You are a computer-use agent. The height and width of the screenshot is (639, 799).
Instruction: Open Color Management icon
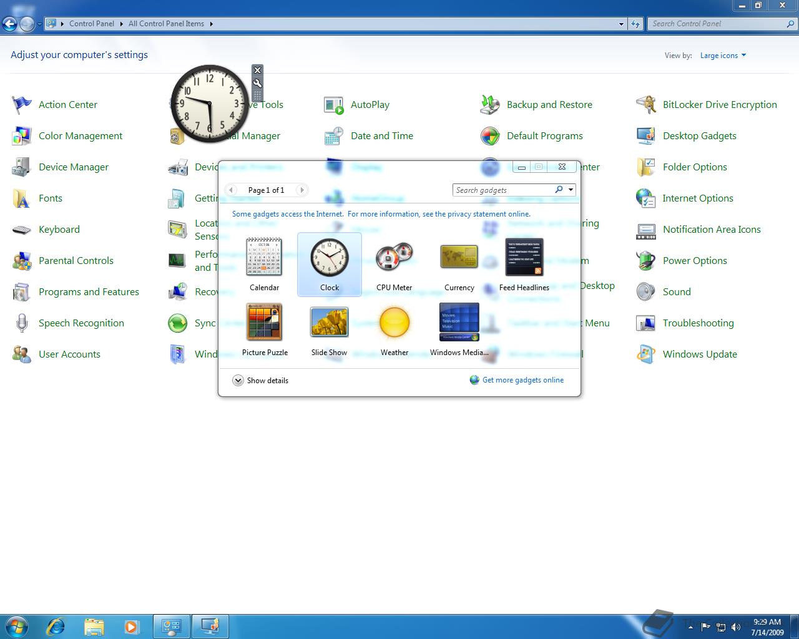click(22, 135)
